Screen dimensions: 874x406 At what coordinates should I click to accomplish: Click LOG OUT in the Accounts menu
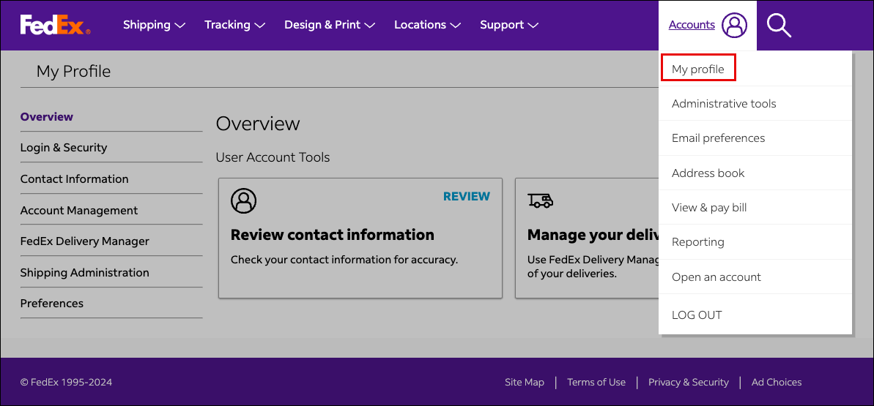point(697,315)
